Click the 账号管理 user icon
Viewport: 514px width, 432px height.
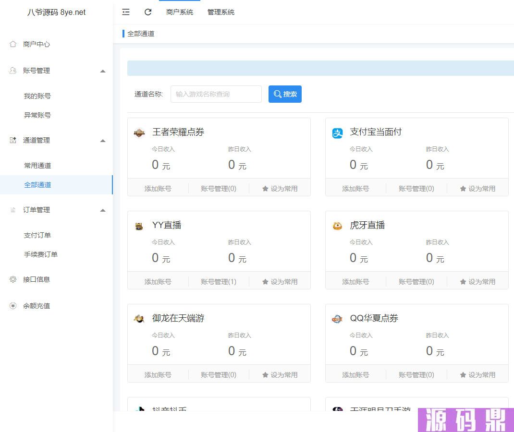tap(13, 71)
